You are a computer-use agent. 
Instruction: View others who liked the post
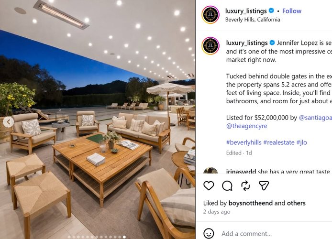[296, 203]
